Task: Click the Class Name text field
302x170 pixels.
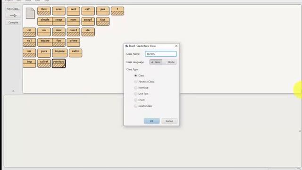Action: (x=160, y=54)
